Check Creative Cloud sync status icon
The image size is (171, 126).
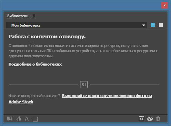150,119
